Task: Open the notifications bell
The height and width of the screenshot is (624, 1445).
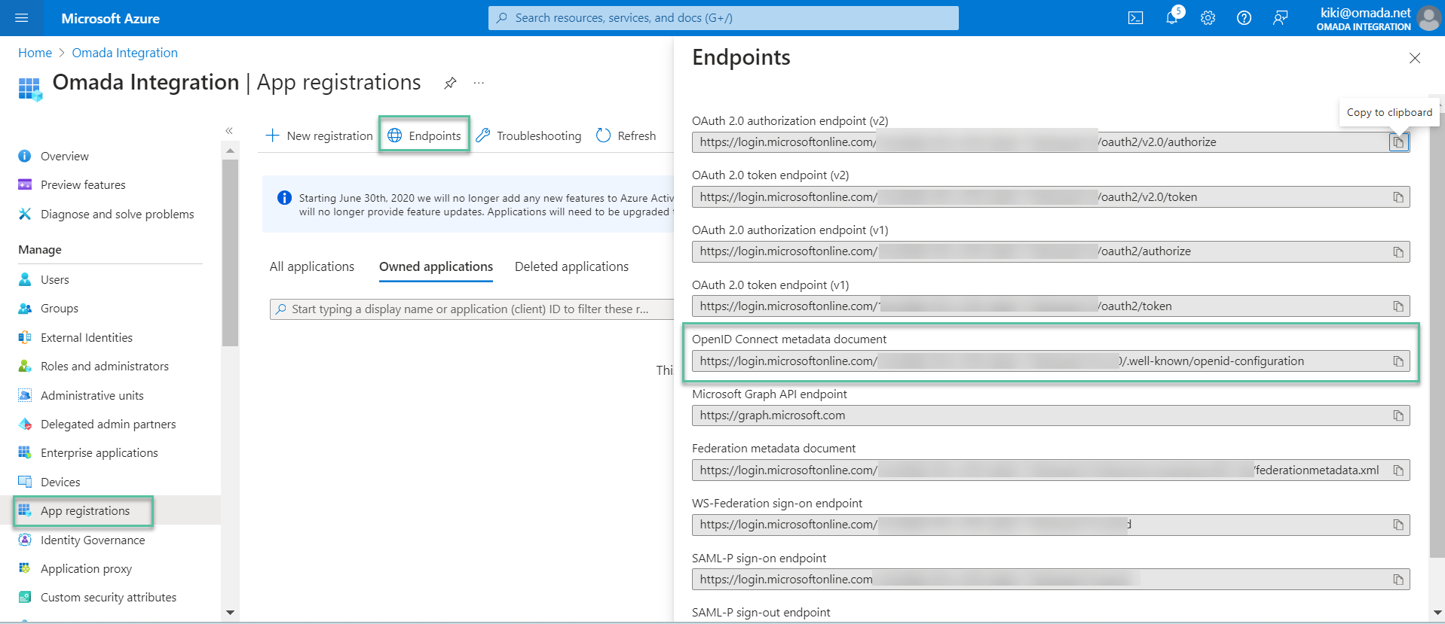Action: click(x=1172, y=18)
